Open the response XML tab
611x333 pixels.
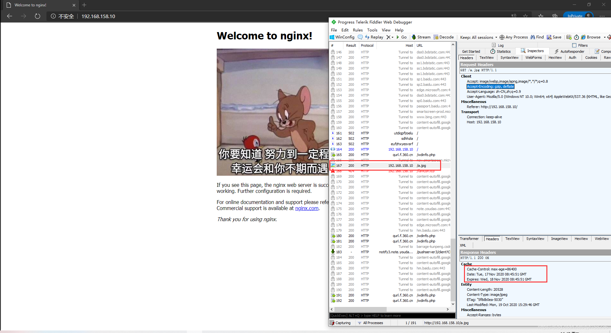pos(463,245)
